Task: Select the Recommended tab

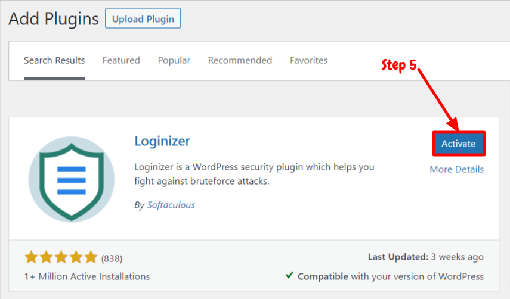Action: tap(240, 60)
